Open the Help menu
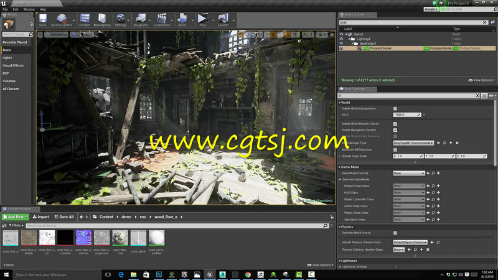Image resolution: width=498 pixels, height=280 pixels. tap(43, 9)
